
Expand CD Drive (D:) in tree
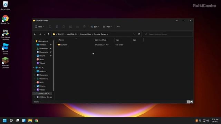point(35,97)
